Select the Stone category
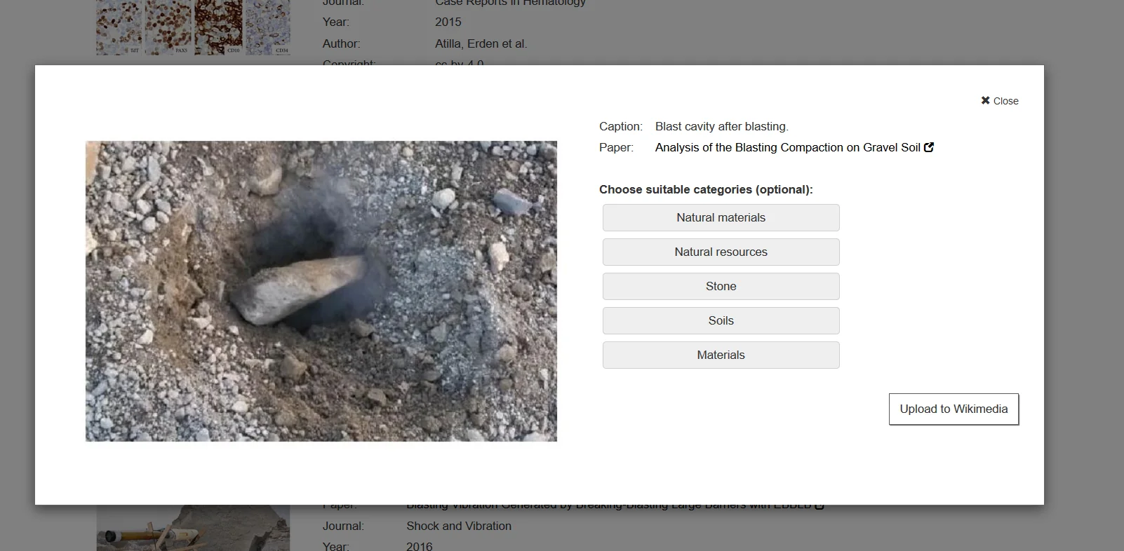Viewport: 1124px width, 551px height. click(x=721, y=286)
